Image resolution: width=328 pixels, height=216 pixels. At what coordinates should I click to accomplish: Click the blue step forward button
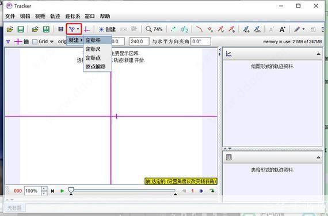pyautogui.click(x=201, y=191)
